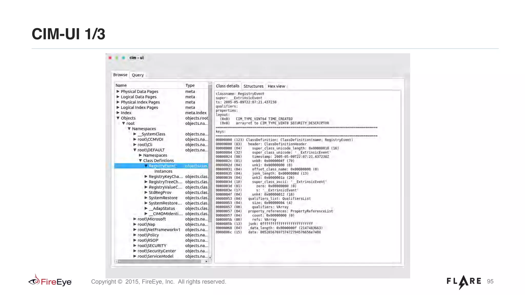Expand Physical Data Pages node
525x295 pixels.
pos(118,91)
